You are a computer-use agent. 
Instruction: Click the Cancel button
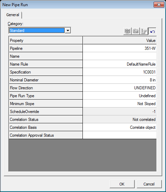149,184
